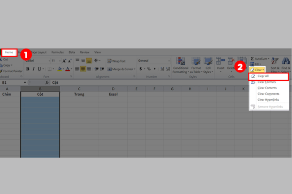Align text right icon
Viewport: 292px width, 194px height.
point(89,69)
